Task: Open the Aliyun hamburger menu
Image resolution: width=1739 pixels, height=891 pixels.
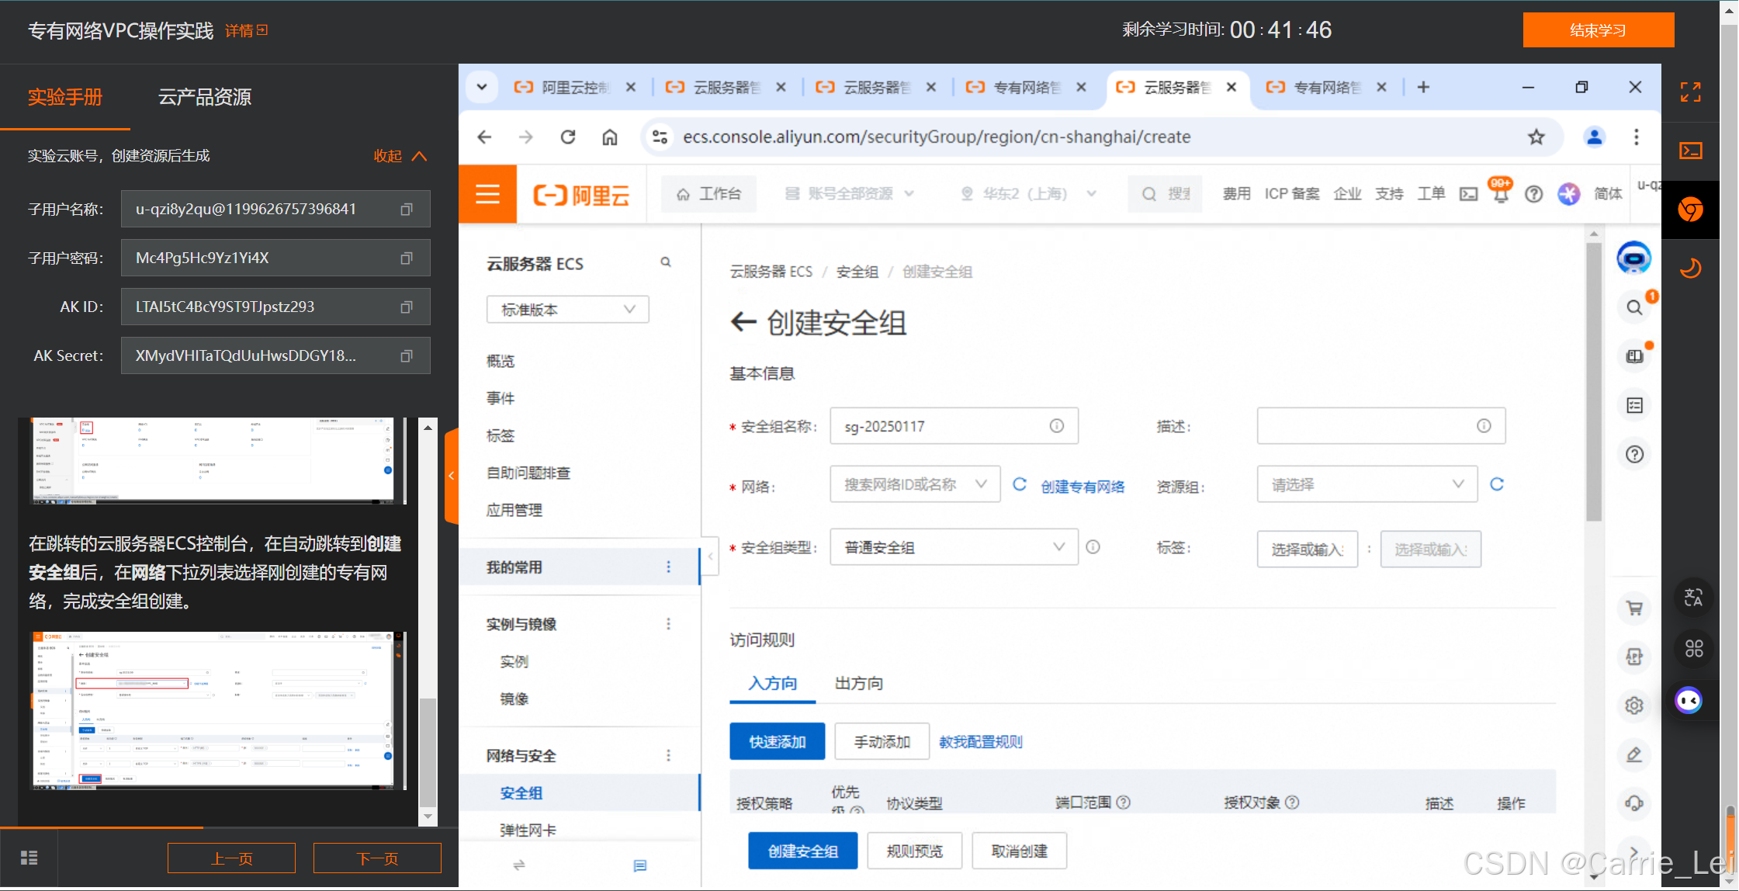Action: pyautogui.click(x=487, y=194)
